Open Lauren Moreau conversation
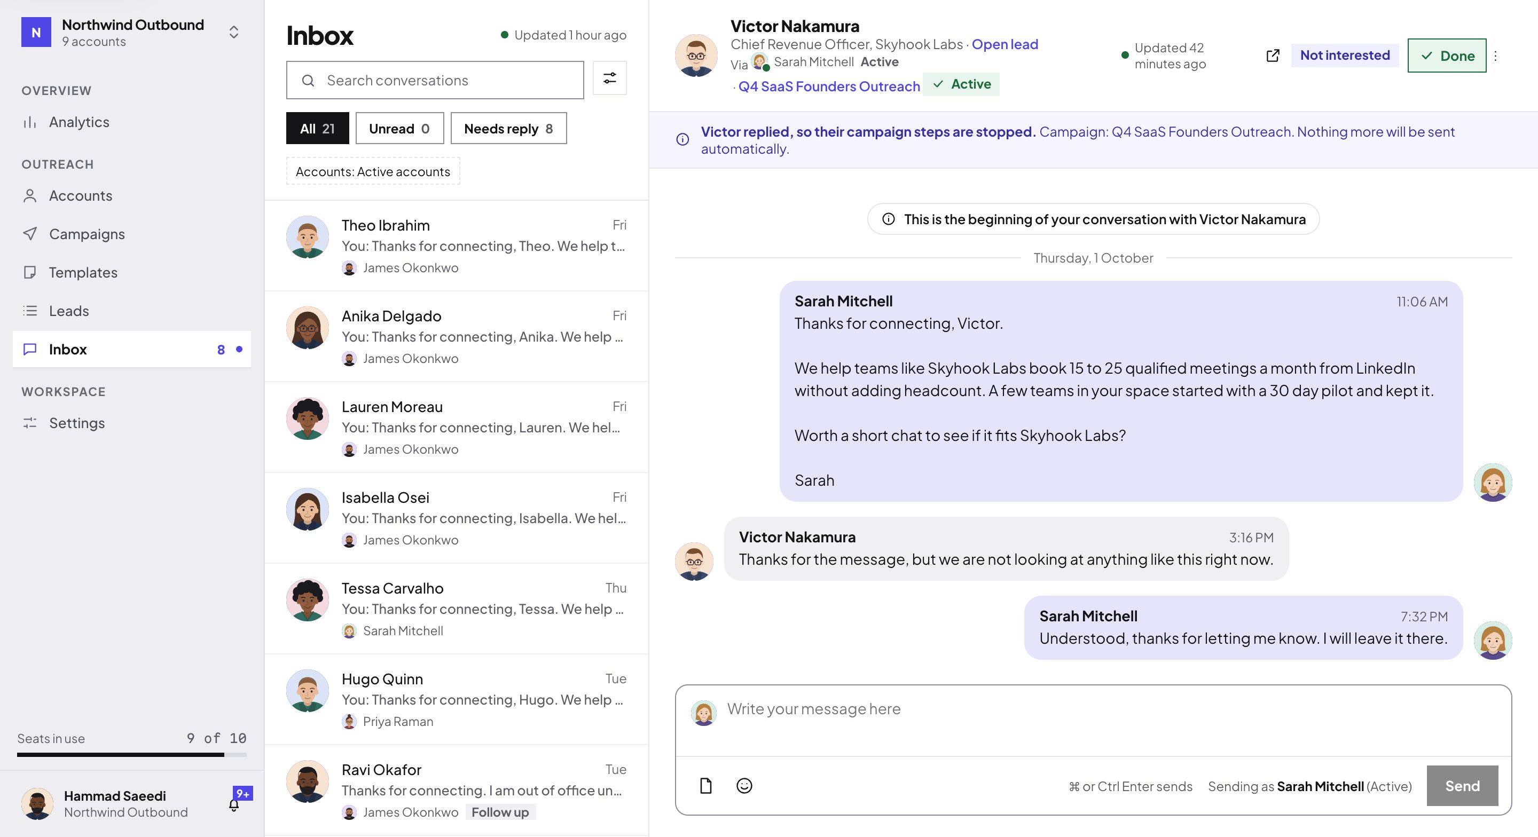Screen dimensions: 1538x837 (457, 428)
